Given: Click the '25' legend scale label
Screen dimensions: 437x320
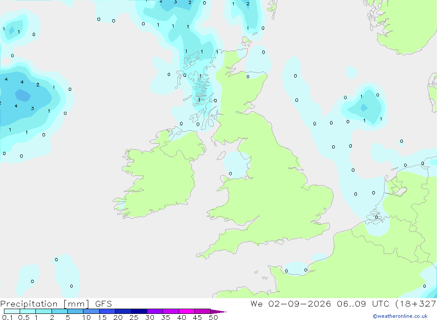Looking at the screenshot, I should 134,317.
